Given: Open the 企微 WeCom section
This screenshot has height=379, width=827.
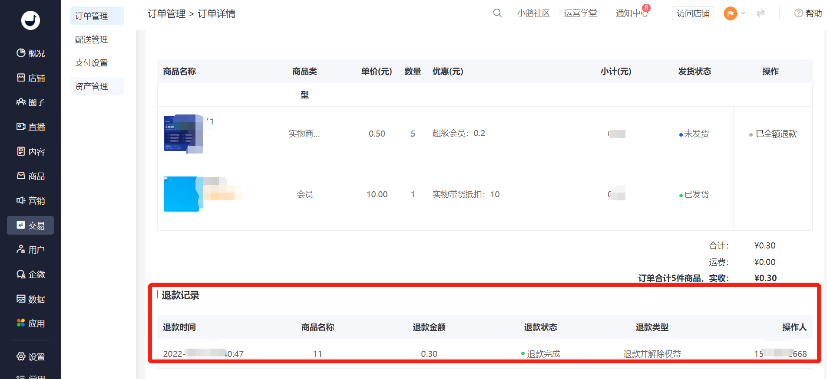Looking at the screenshot, I should pos(30,274).
